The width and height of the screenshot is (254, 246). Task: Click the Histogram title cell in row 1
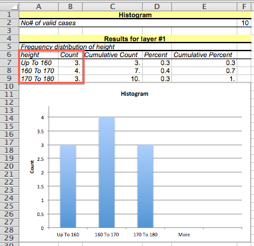[x=135, y=15]
